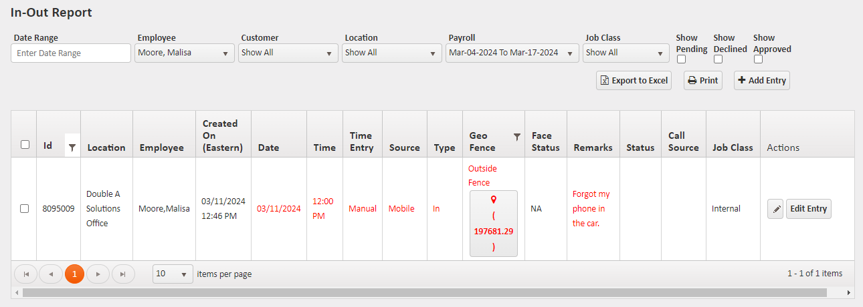Enable the Show Pending checkbox
863x307 pixels.
682,59
